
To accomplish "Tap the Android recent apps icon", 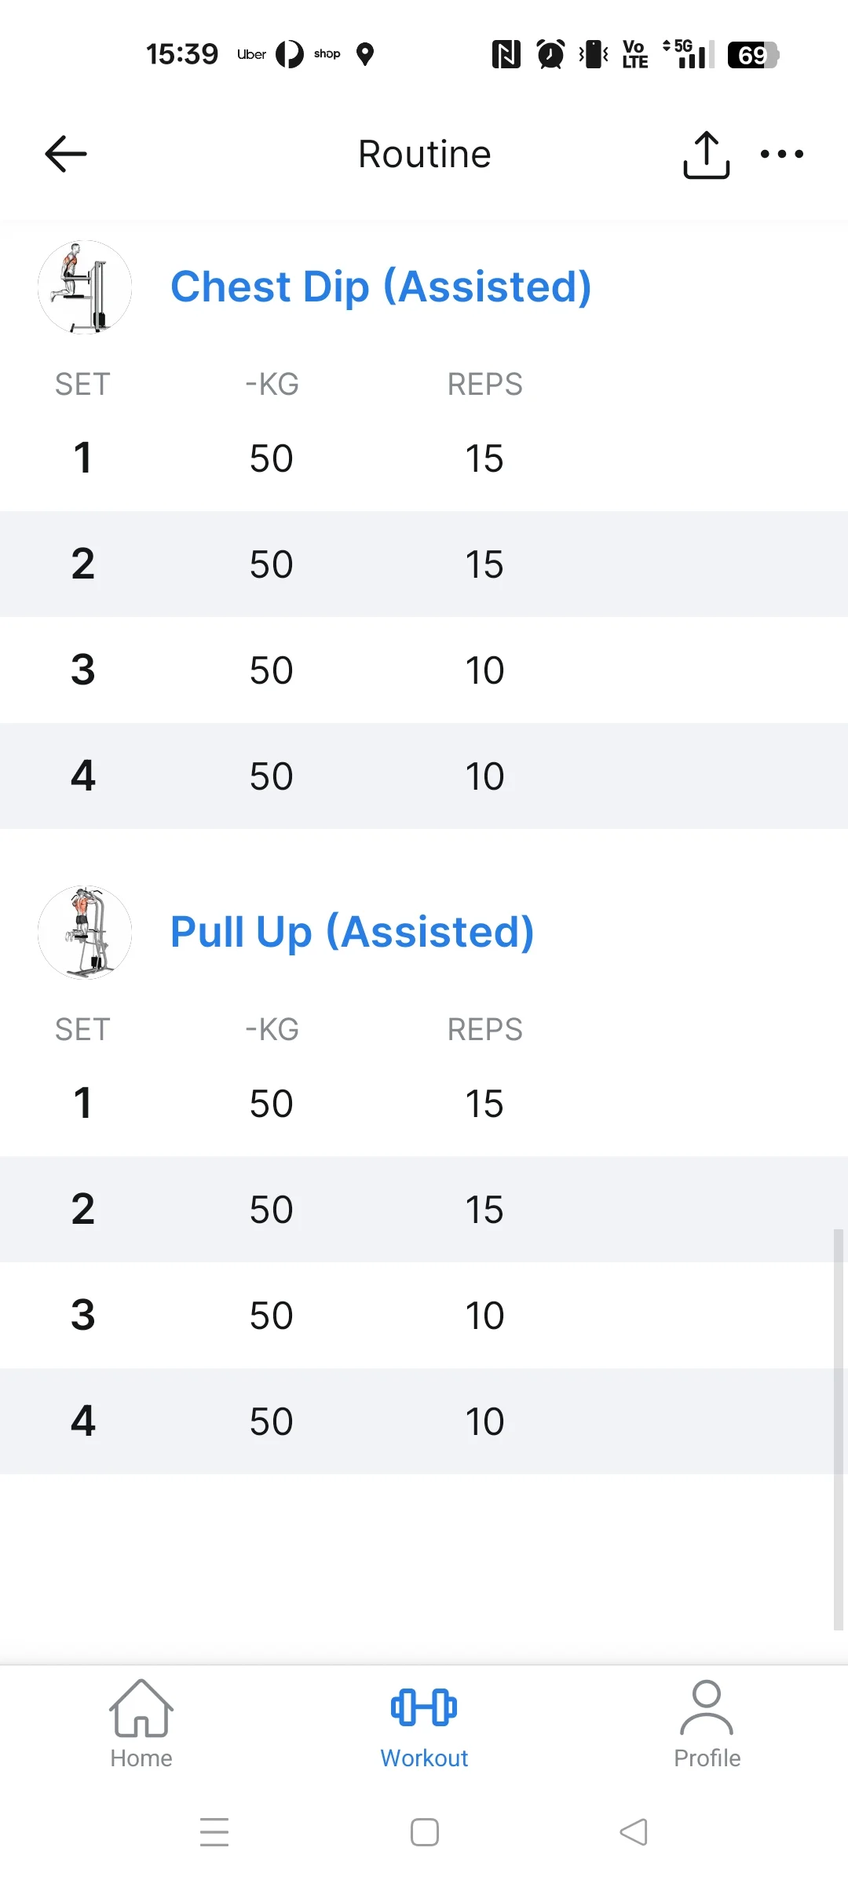I will tap(214, 1832).
